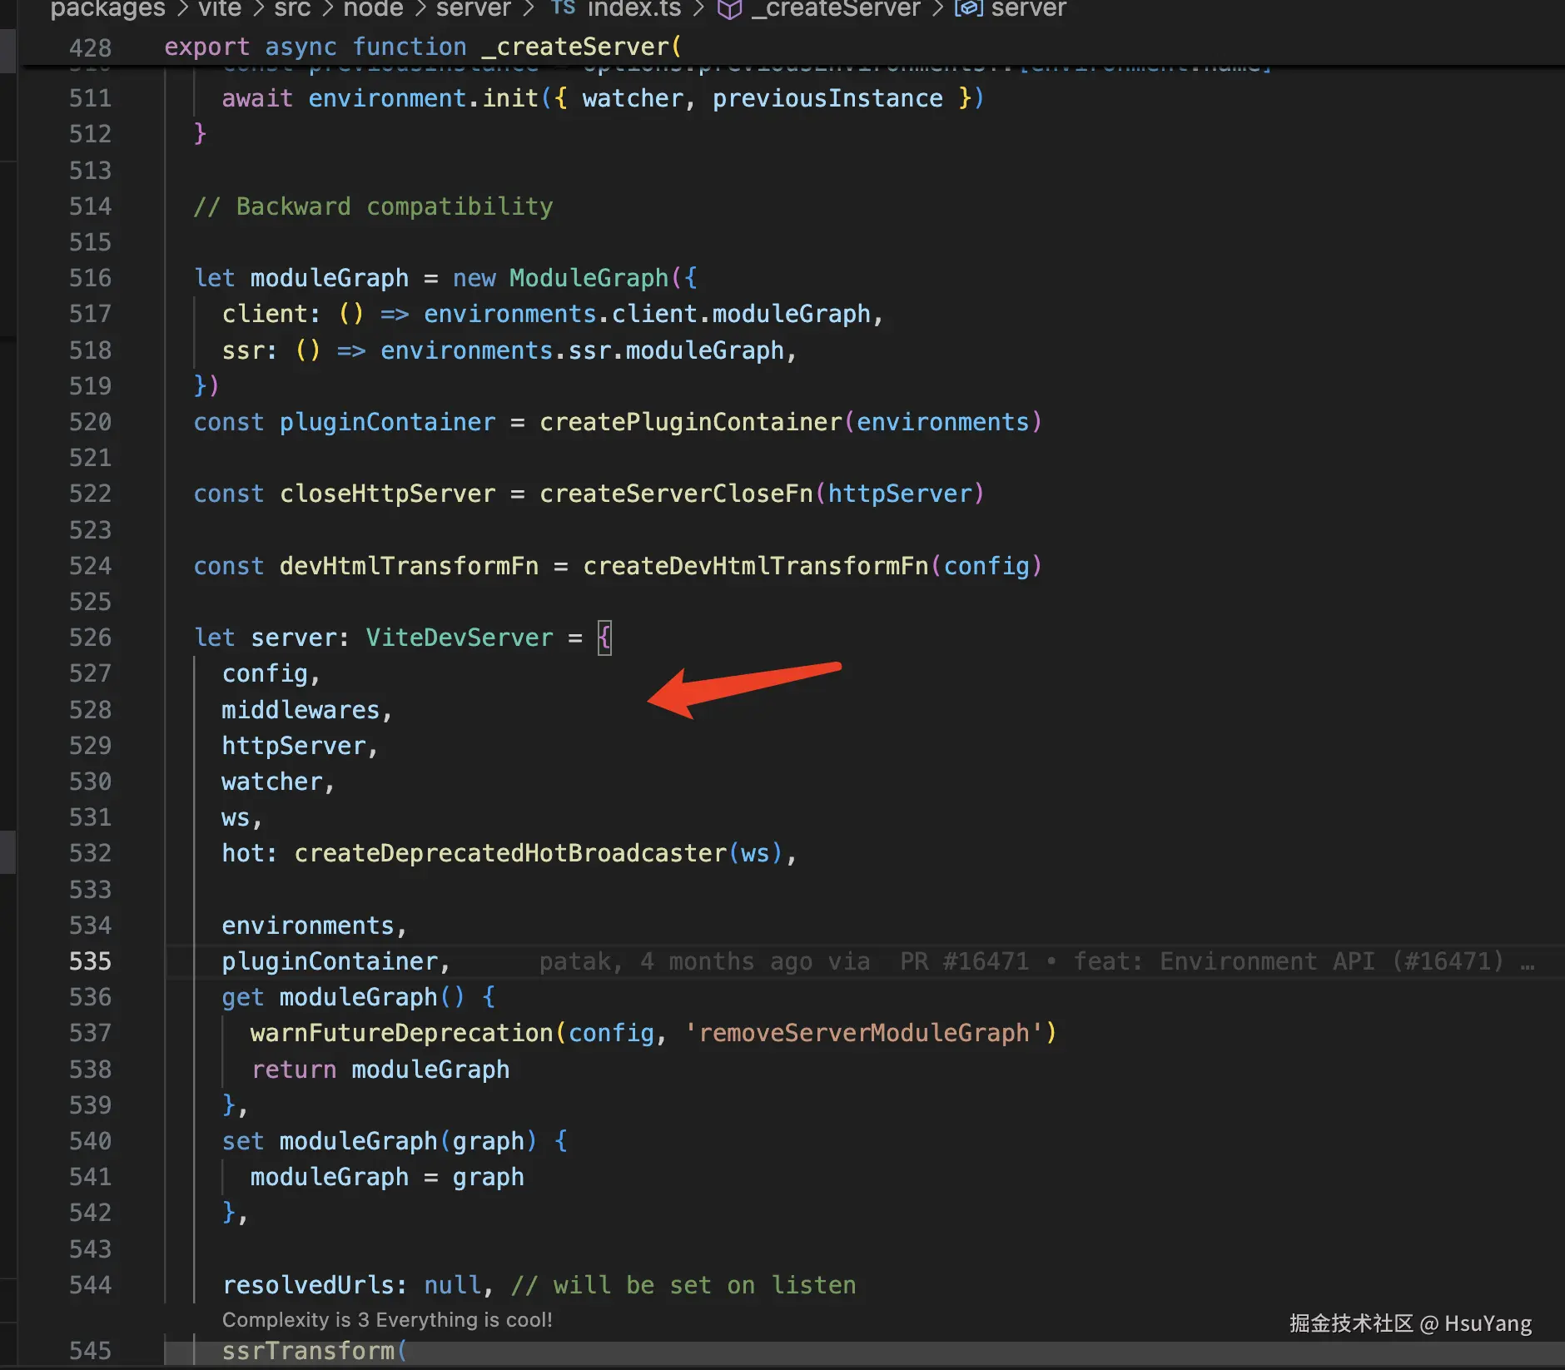The width and height of the screenshot is (1565, 1370).
Task: Click environments.client.moduleGraph on line 517
Action: pos(648,314)
